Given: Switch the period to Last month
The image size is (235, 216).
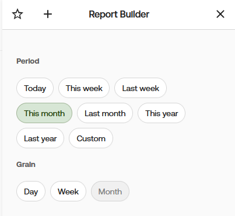Looking at the screenshot, I should click(x=105, y=113).
